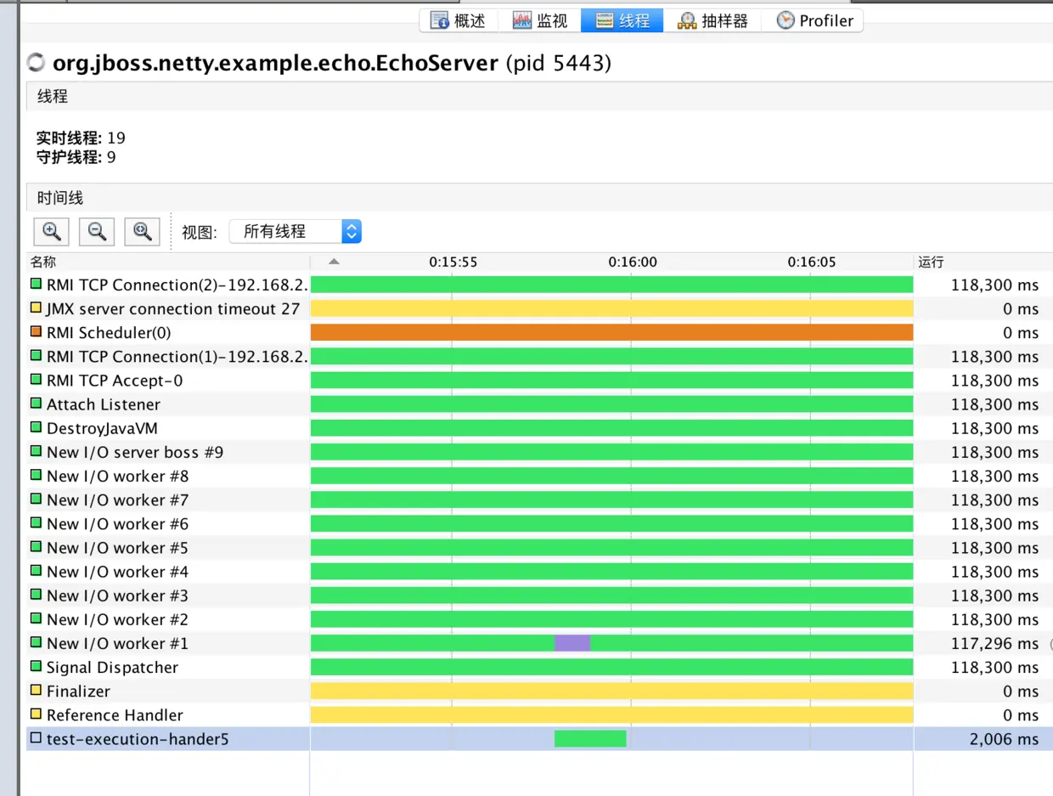Click the status icon of RMI TCP Accept-0

point(36,380)
